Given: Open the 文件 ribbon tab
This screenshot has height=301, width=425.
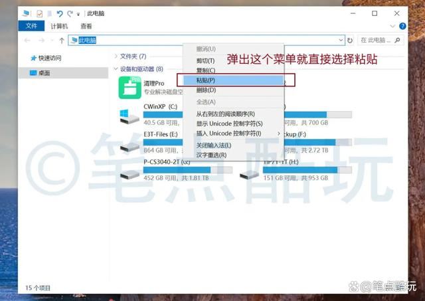Looking at the screenshot, I should [x=31, y=26].
